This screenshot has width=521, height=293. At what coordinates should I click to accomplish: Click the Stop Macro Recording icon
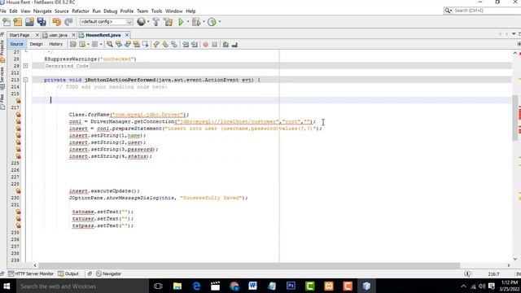coord(215,44)
